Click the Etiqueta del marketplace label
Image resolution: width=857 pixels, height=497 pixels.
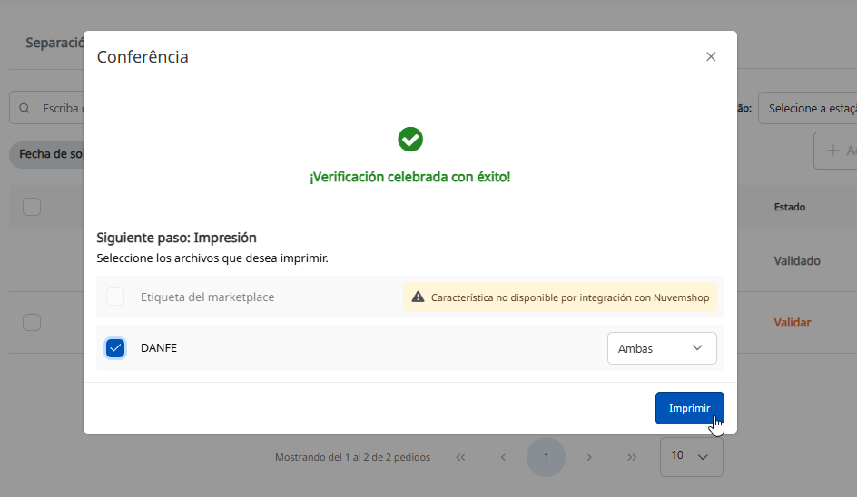coord(208,297)
